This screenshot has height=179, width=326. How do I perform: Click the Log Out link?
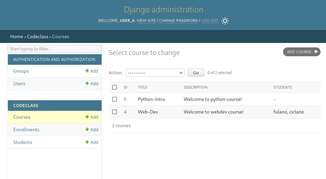[209, 20]
